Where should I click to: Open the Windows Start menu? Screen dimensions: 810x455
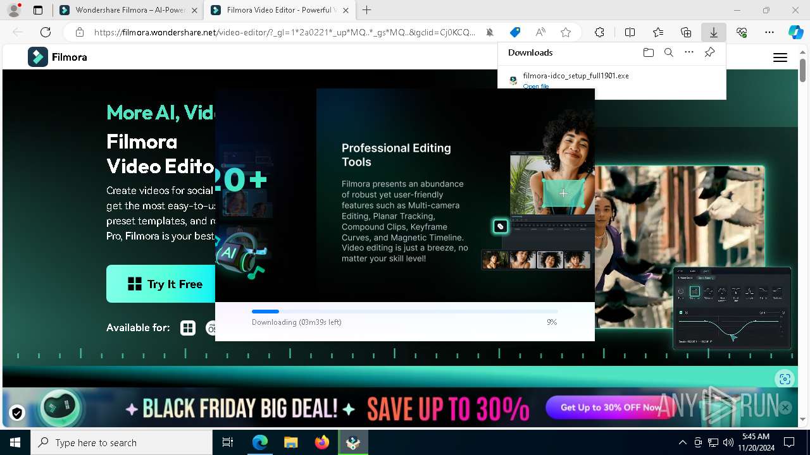15,442
